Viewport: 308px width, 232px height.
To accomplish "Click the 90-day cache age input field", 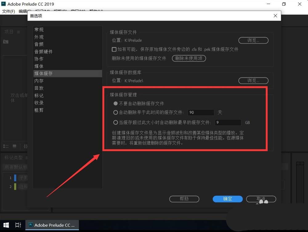I will [201, 112].
